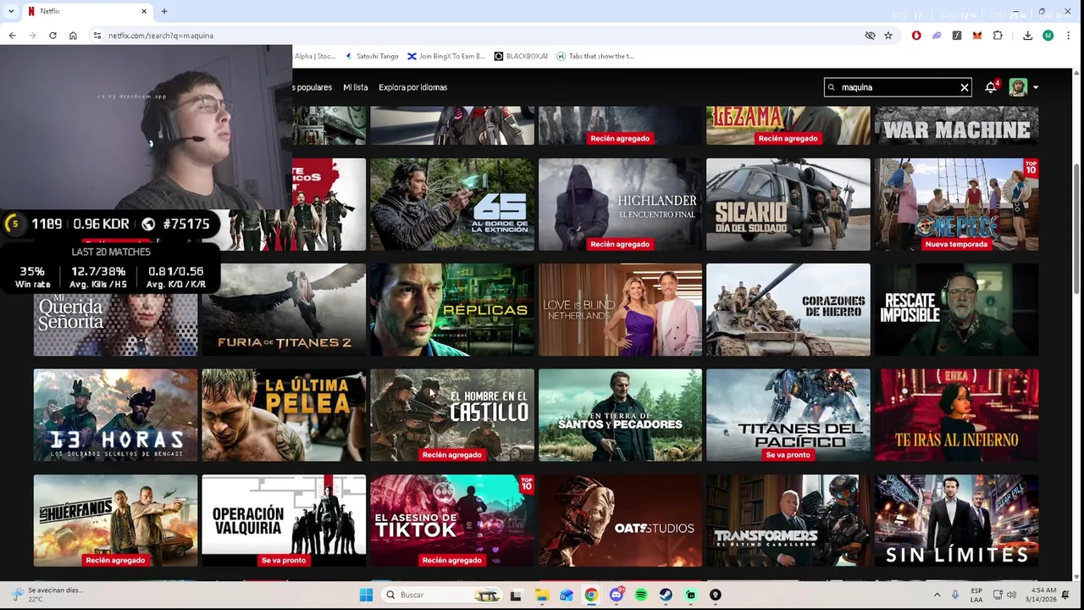The image size is (1084, 610).
Task: Open 'Explora por idiomas' menu item
Action: click(413, 87)
